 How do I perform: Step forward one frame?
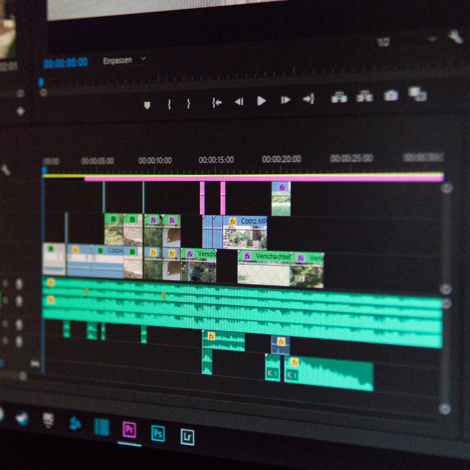(x=285, y=100)
